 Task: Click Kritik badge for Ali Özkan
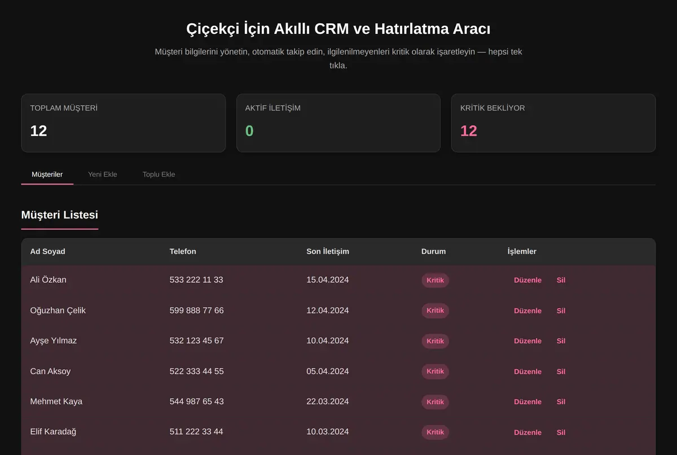[x=435, y=280]
